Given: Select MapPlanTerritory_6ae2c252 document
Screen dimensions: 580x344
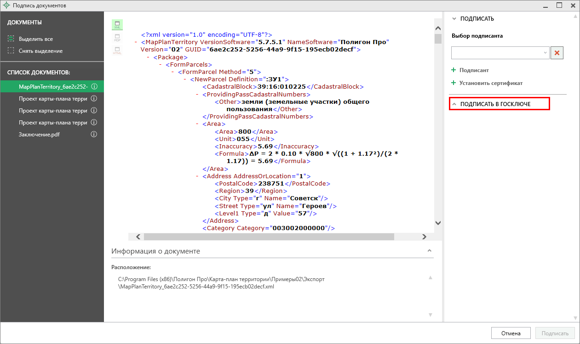Looking at the screenshot, I should click(x=53, y=87).
